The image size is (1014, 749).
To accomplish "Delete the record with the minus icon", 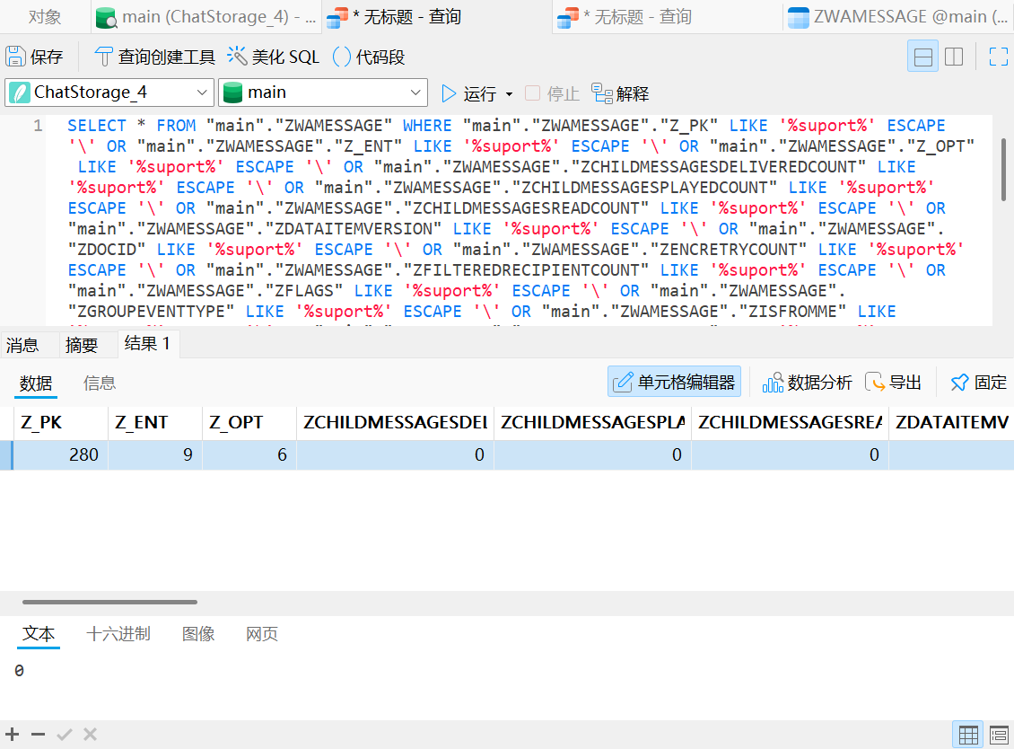I will (39, 734).
